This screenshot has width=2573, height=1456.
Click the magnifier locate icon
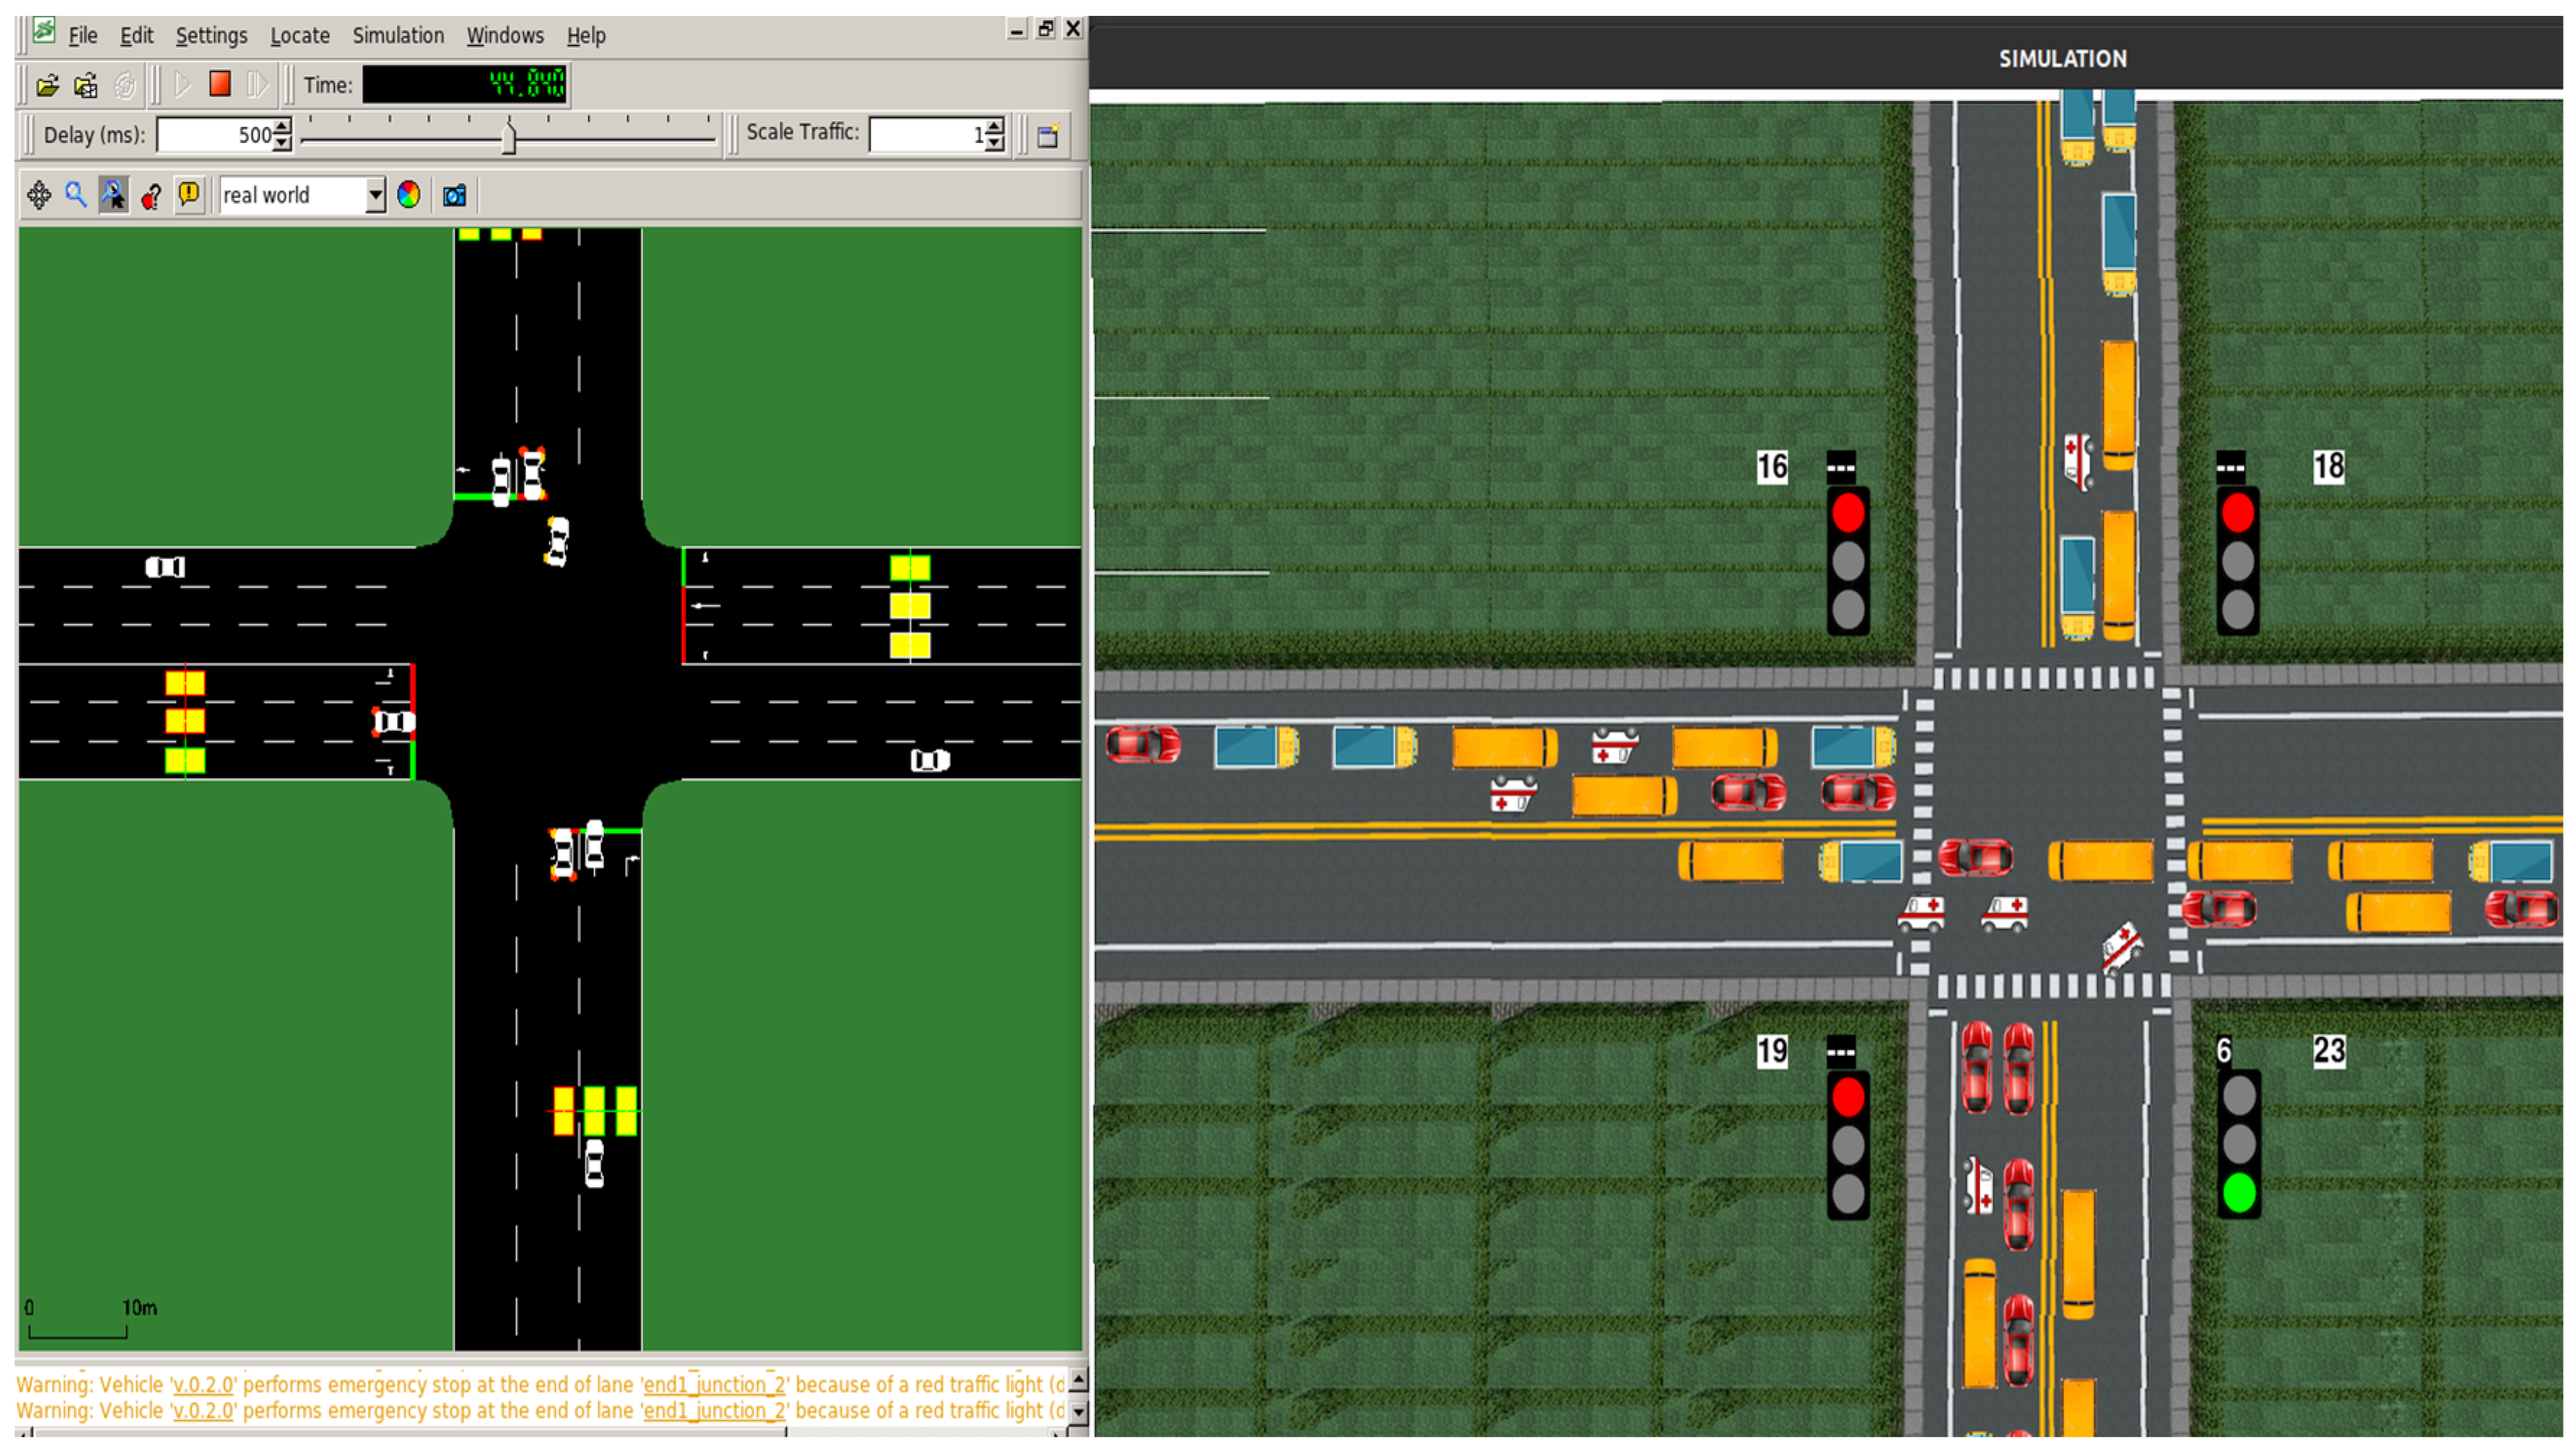coord(76,195)
